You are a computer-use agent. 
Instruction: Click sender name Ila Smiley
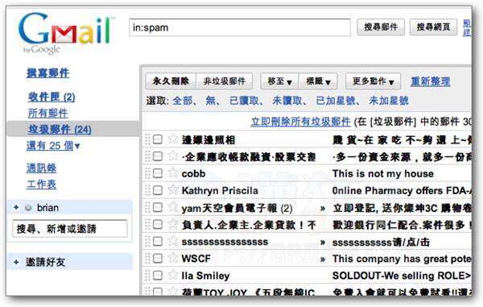tap(205, 276)
